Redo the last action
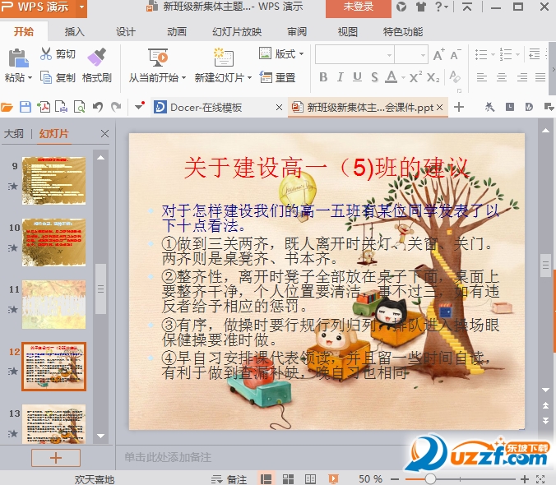The width and height of the screenshot is (556, 485). pos(116,107)
